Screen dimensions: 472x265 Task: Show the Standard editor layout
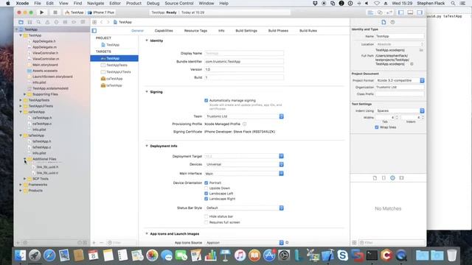click(x=370, y=13)
